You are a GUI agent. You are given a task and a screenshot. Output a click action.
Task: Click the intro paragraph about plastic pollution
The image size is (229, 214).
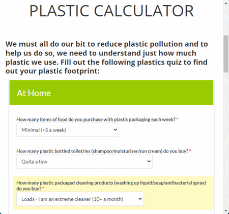coord(107,57)
